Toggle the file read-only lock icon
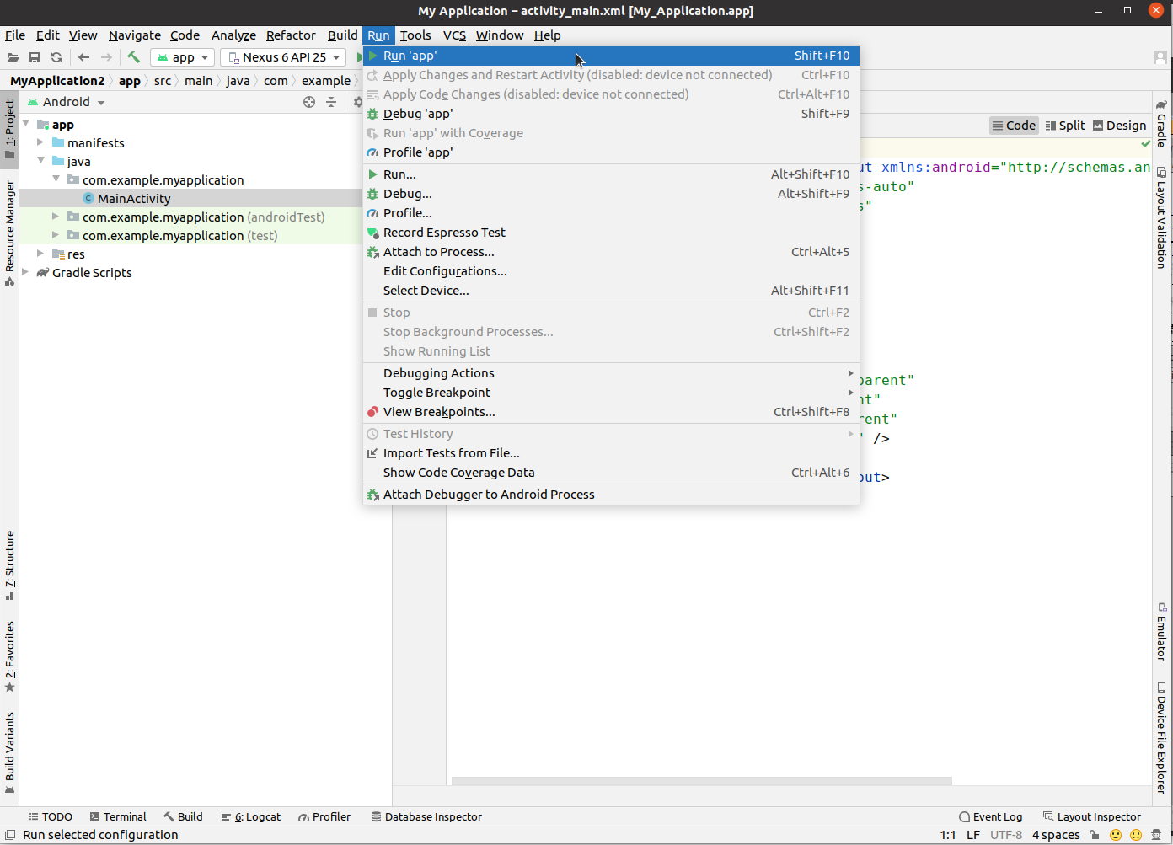Viewport: 1173px width, 845px height. [1095, 835]
